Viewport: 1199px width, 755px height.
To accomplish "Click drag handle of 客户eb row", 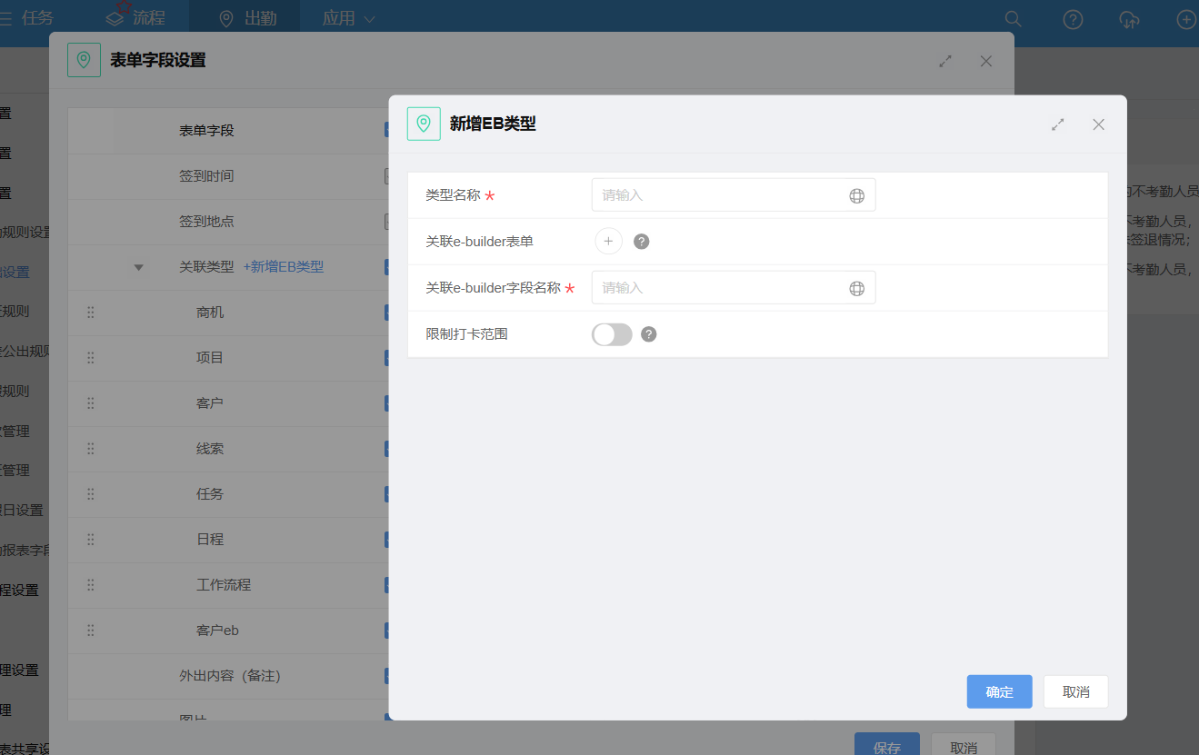I will [x=90, y=631].
